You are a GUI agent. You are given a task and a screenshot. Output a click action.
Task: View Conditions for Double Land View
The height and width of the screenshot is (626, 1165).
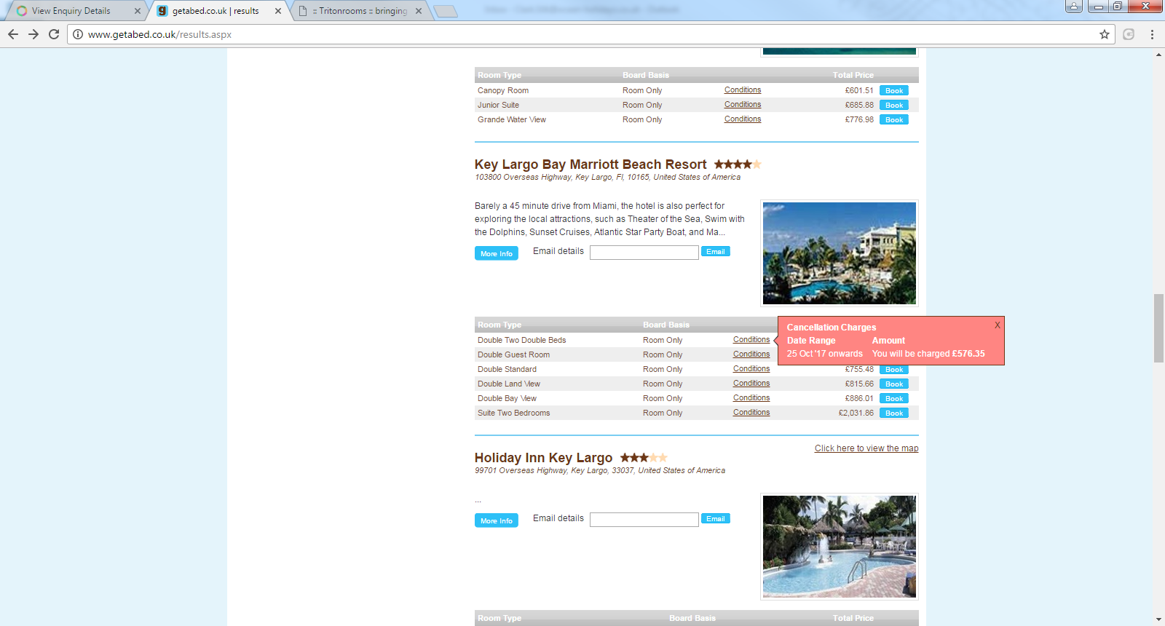(751, 384)
